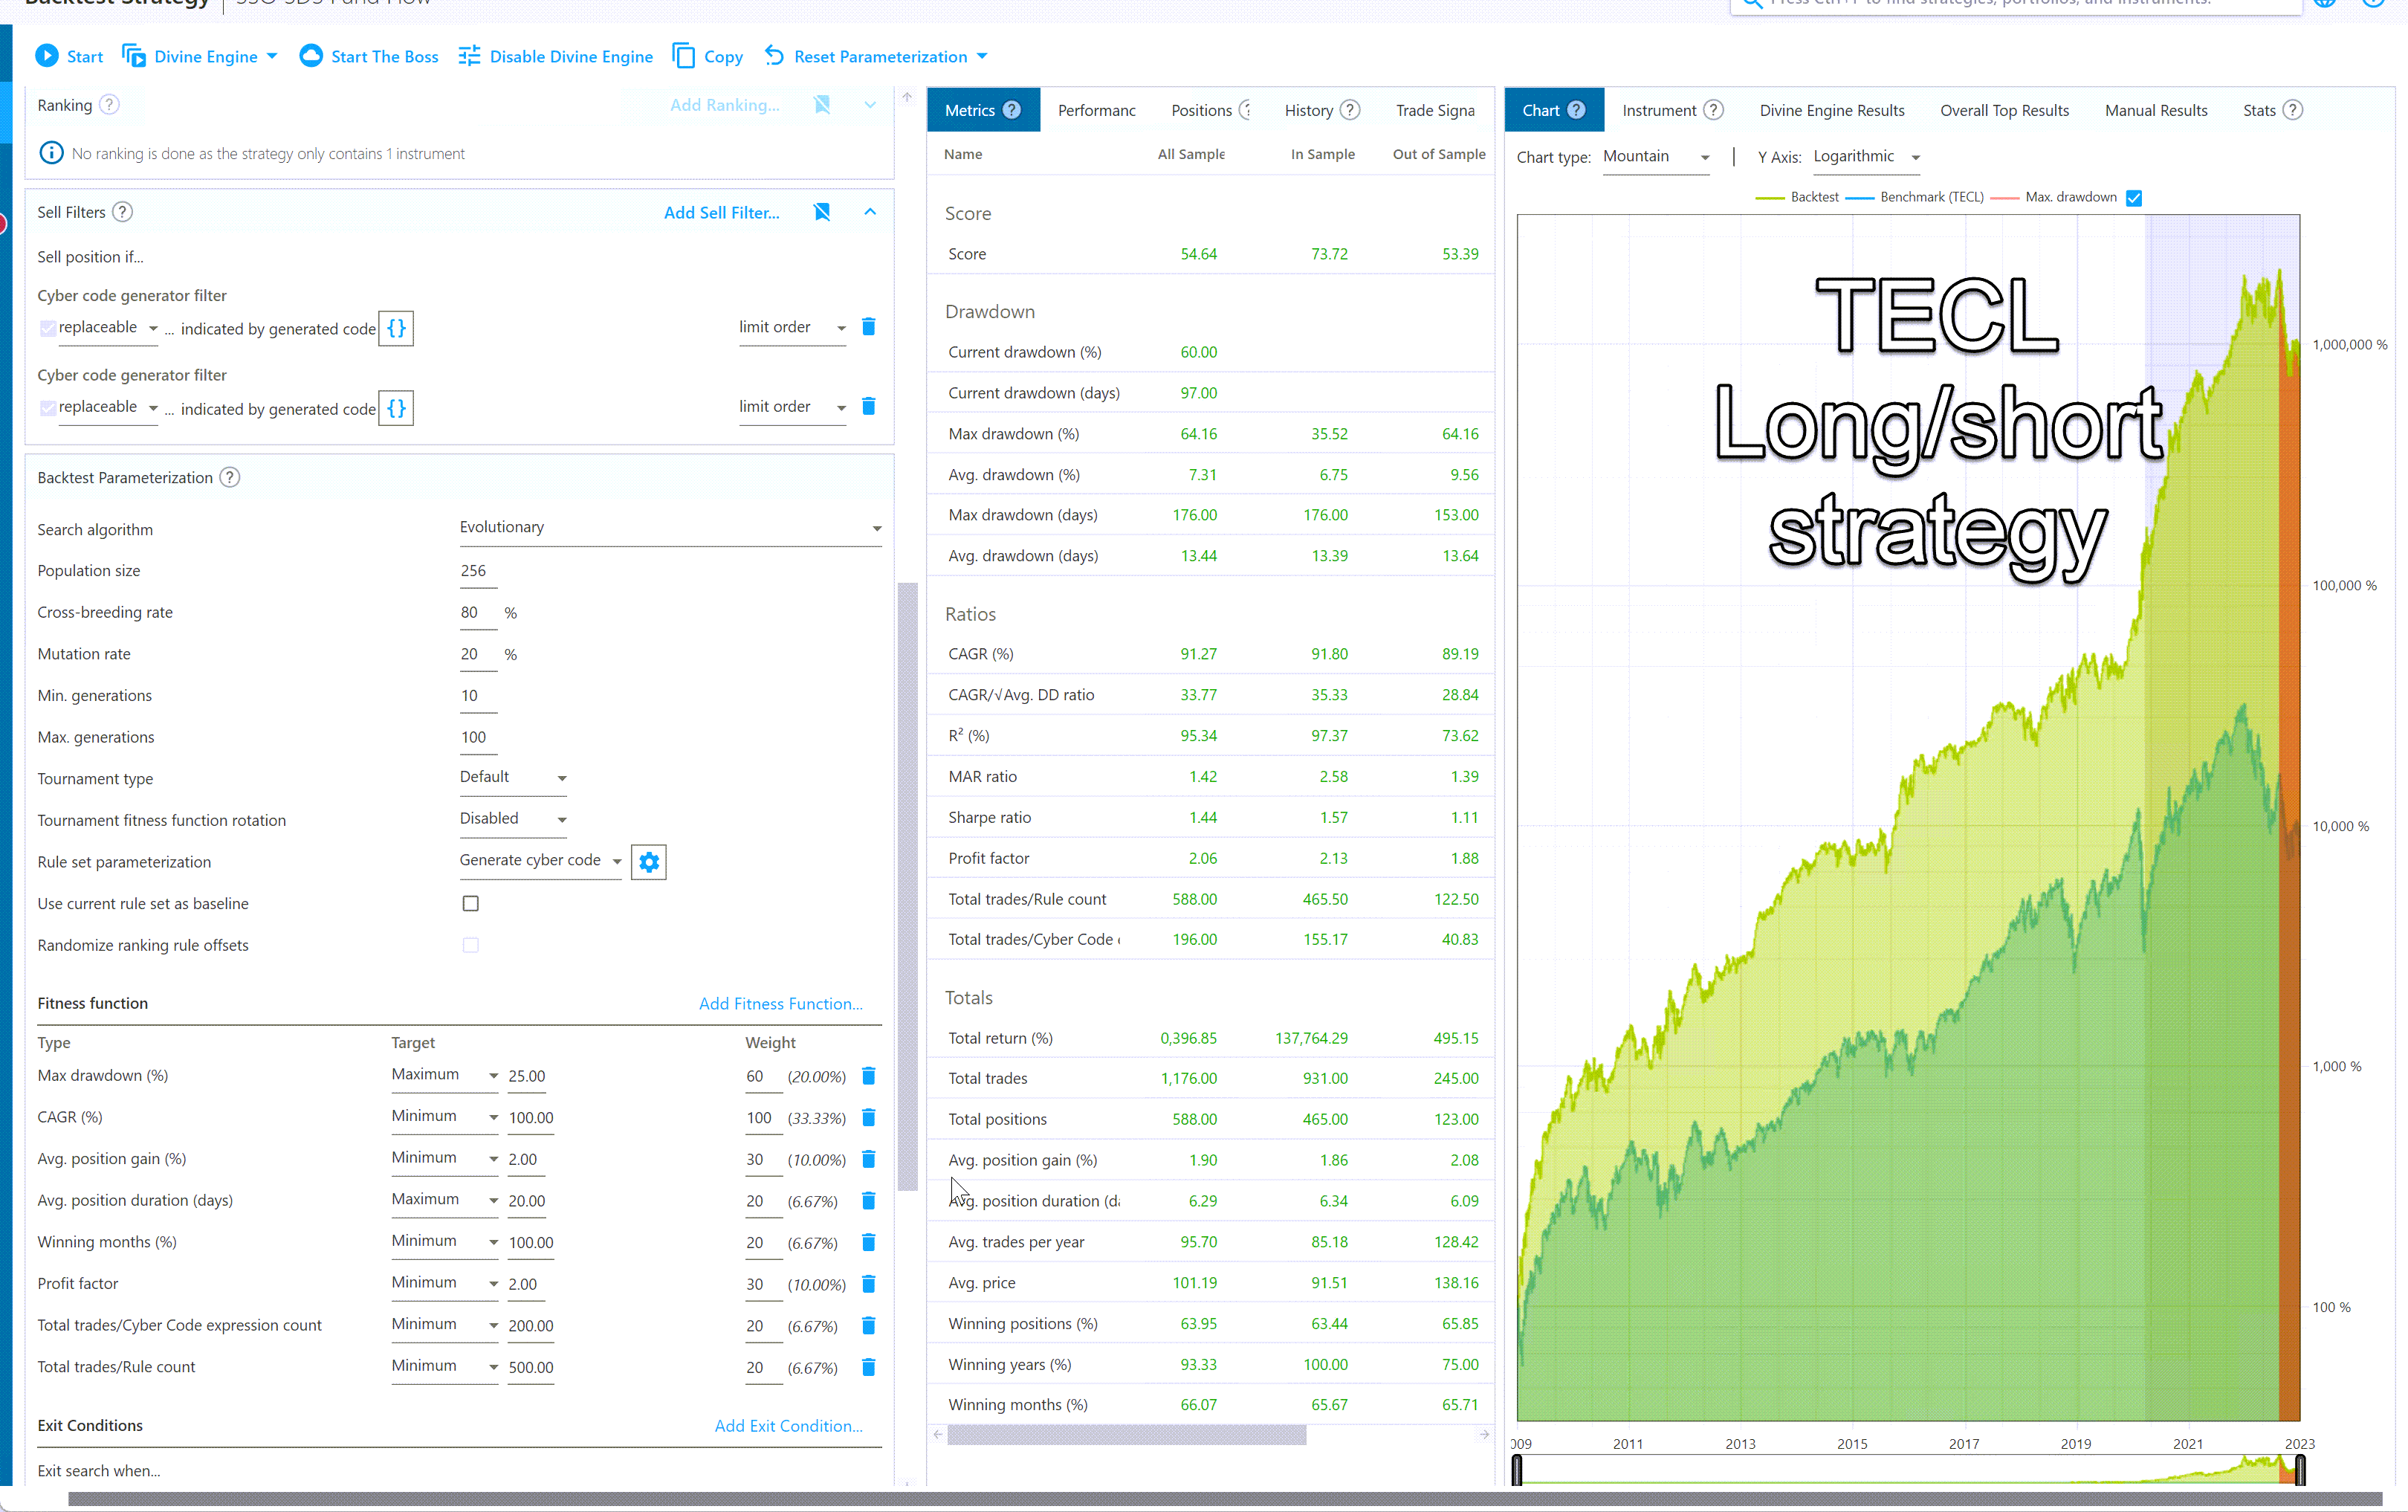Click the left panel vertical scrollbar
This screenshot has height=1512, width=2408.
(907, 886)
